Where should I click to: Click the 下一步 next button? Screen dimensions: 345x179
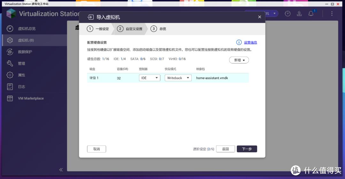point(247,149)
